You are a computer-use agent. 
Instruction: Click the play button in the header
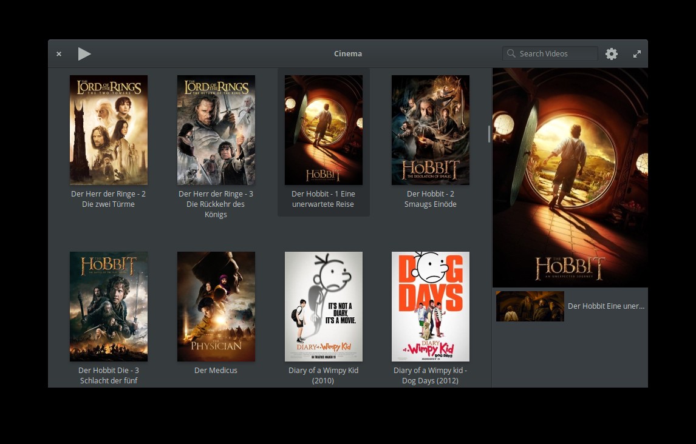pyautogui.click(x=84, y=53)
